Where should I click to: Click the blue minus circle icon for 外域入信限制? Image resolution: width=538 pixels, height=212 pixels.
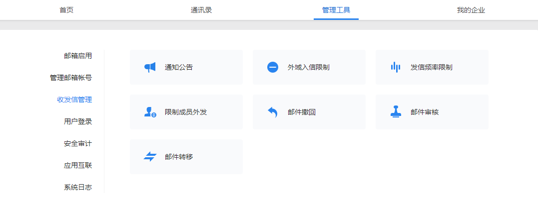coord(273,67)
